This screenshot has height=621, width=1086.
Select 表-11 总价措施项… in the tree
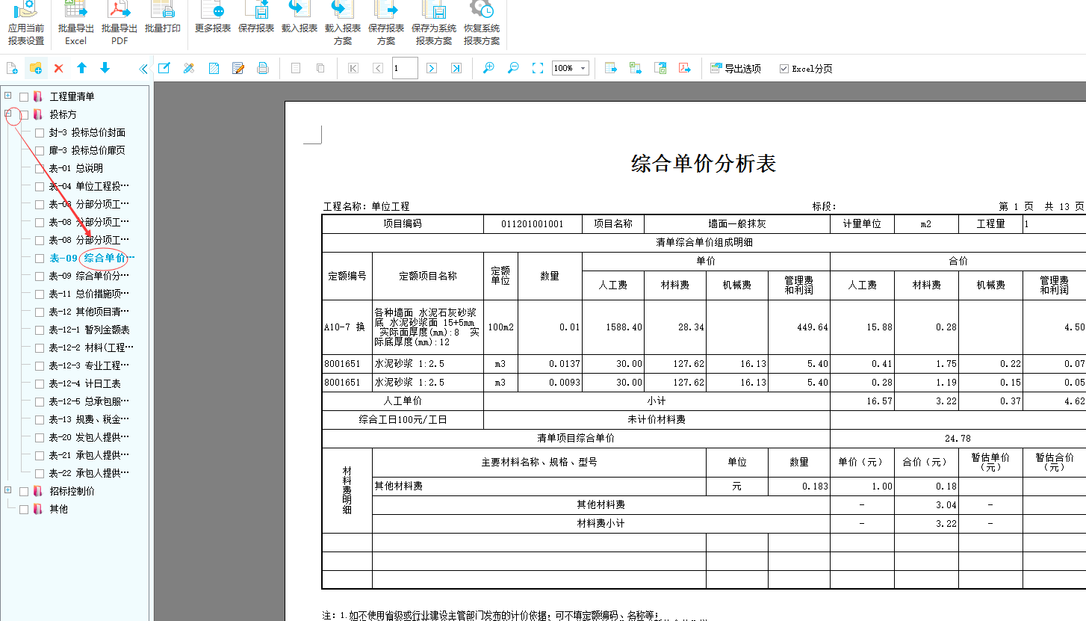[x=89, y=294]
